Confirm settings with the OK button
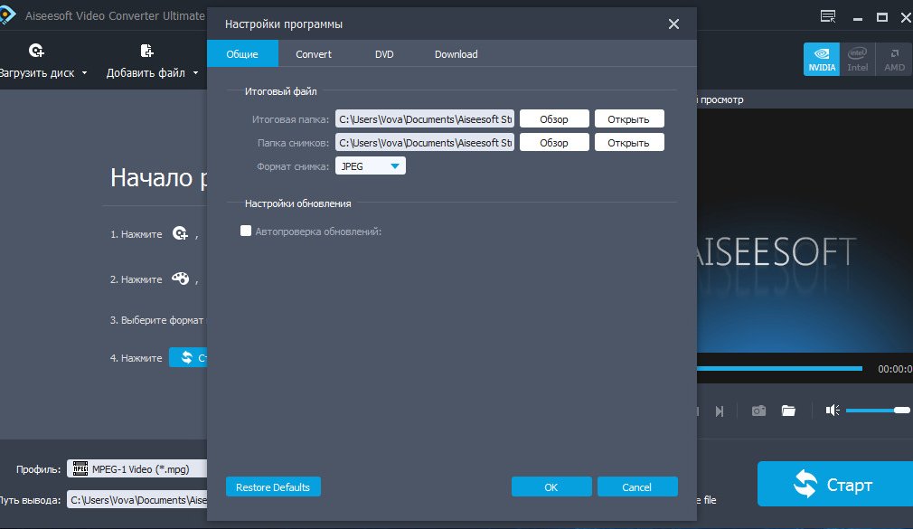 click(551, 487)
